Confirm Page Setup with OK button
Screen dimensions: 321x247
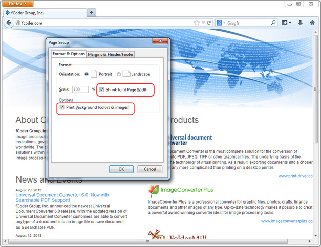(x=121, y=169)
